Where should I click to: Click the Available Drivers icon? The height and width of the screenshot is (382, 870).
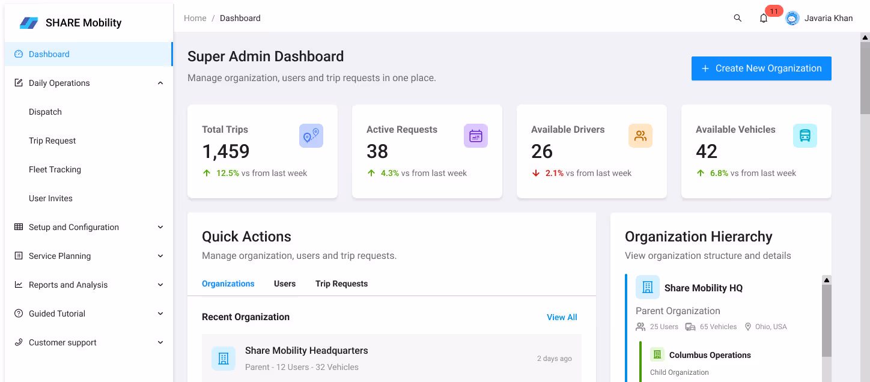[x=640, y=136]
